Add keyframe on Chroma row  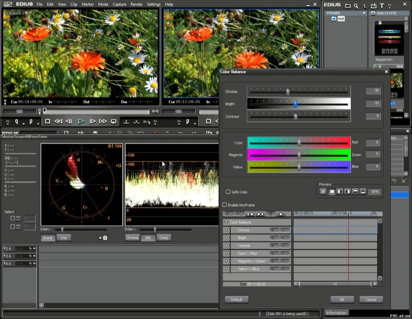(x=274, y=230)
